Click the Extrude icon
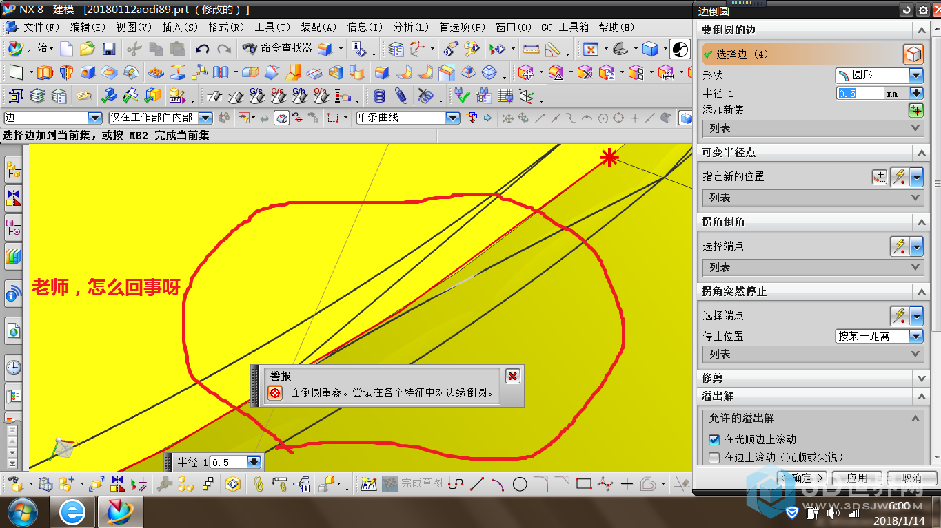This screenshot has width=941, height=528. click(44, 72)
